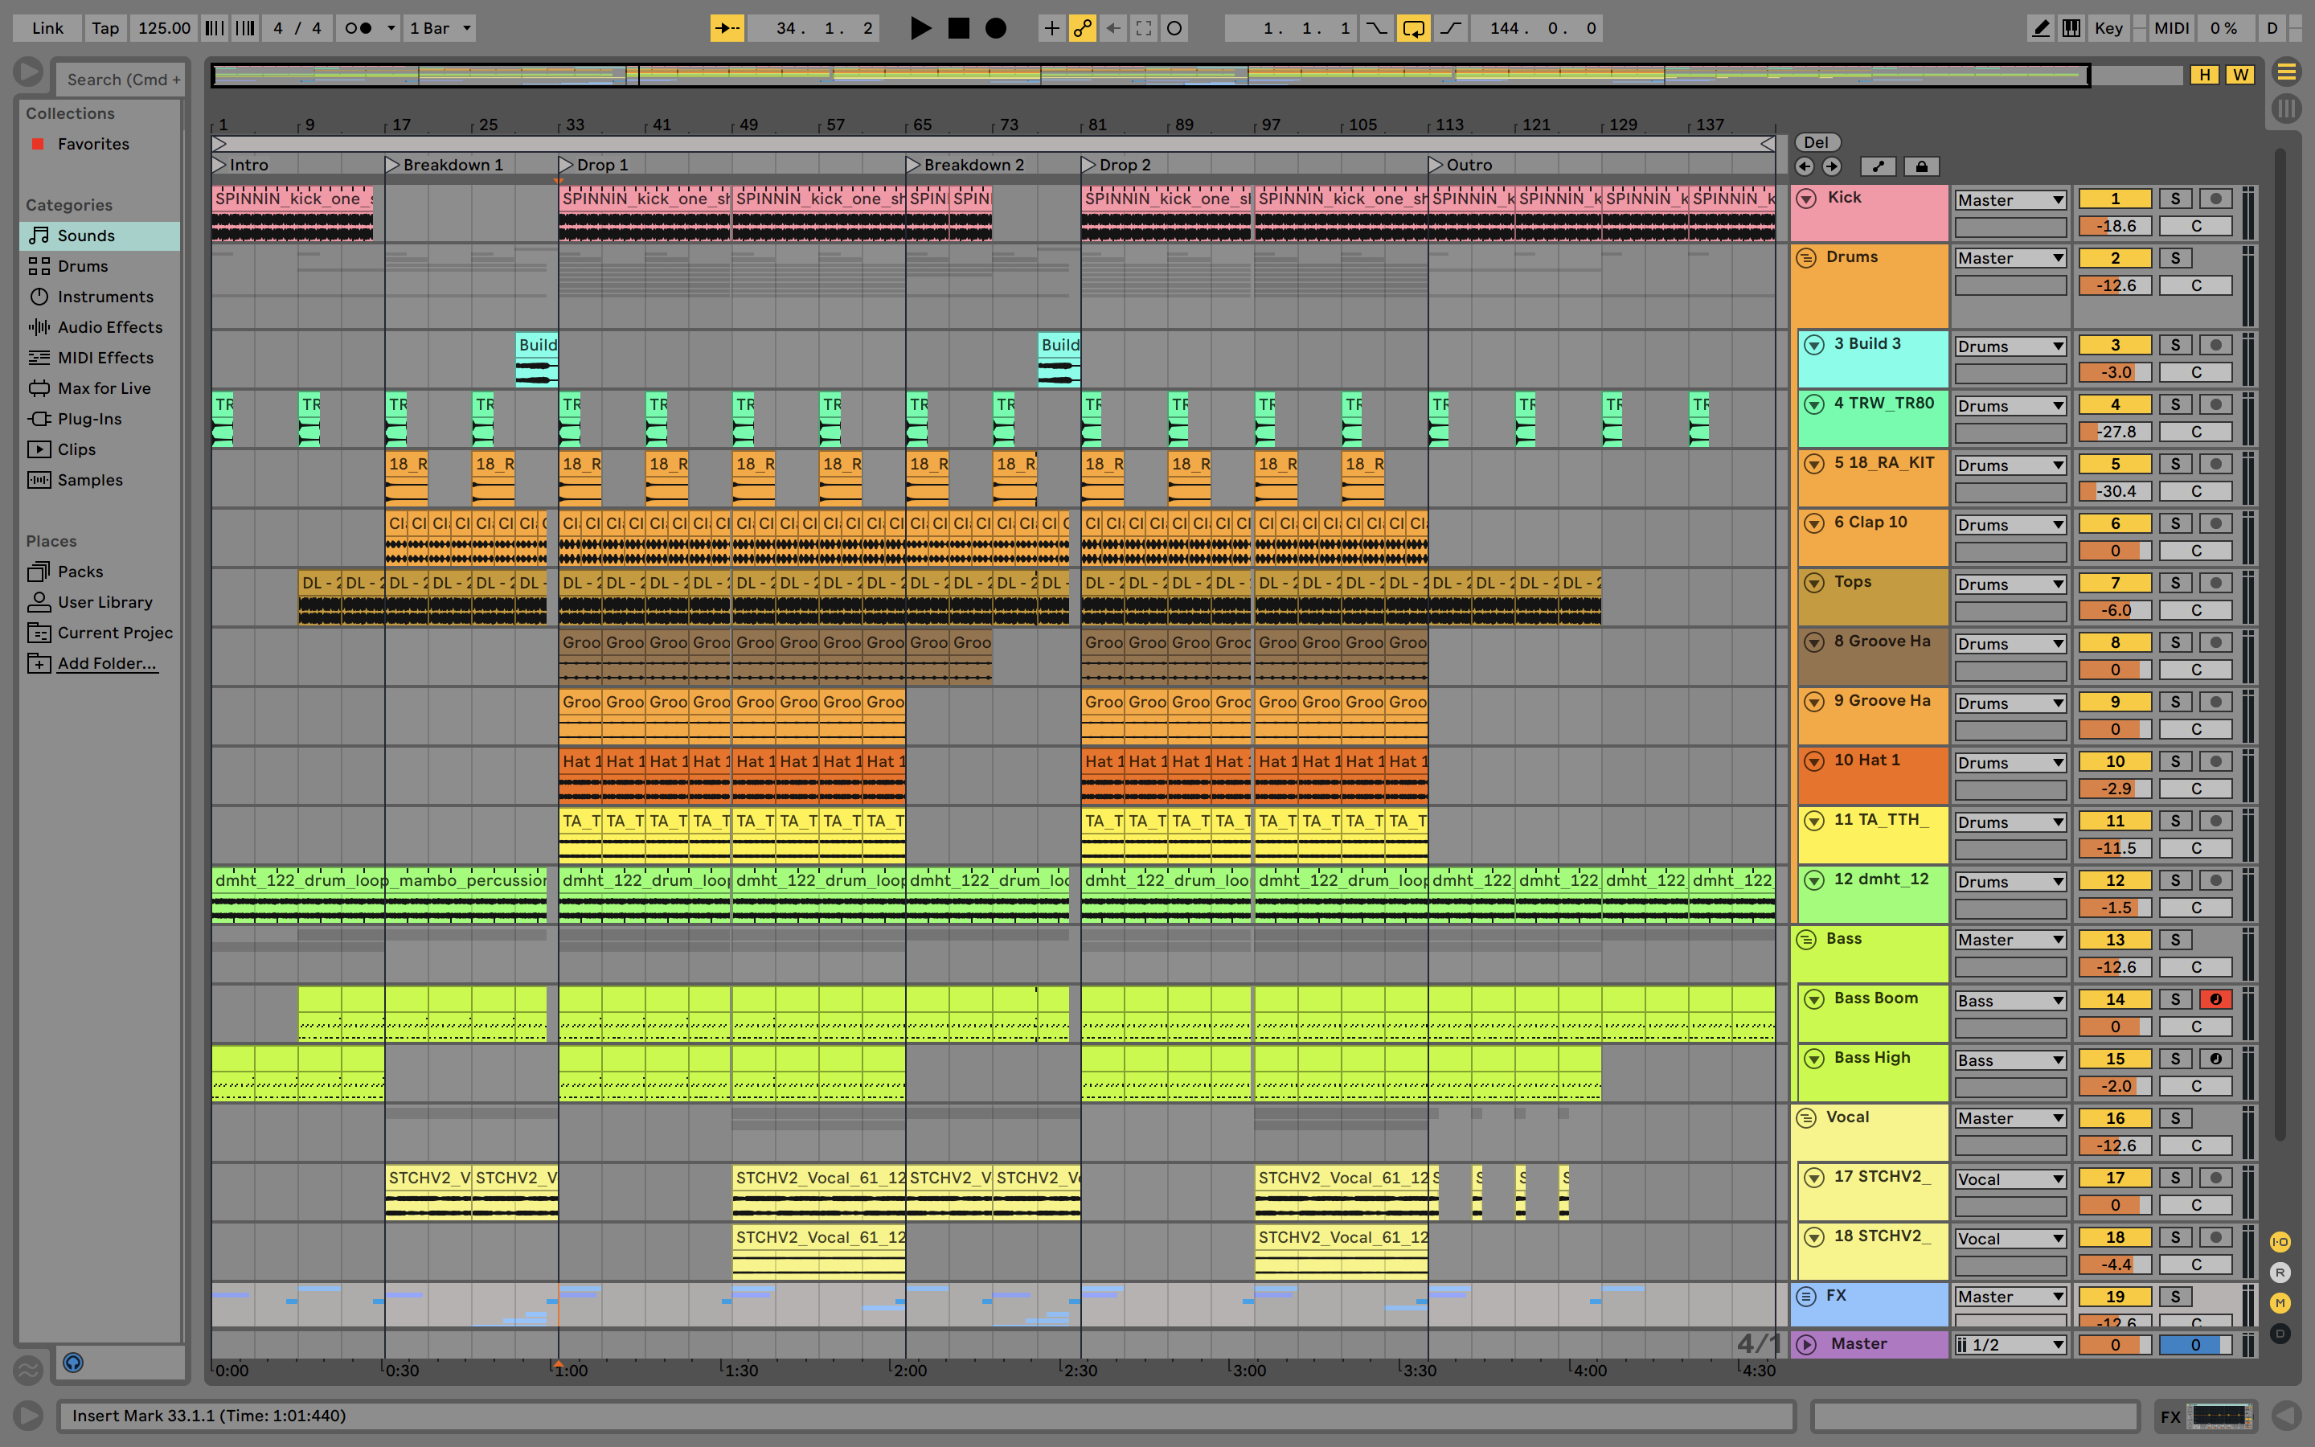Click the H optimize height button
2315x1447 pixels.
(2205, 75)
